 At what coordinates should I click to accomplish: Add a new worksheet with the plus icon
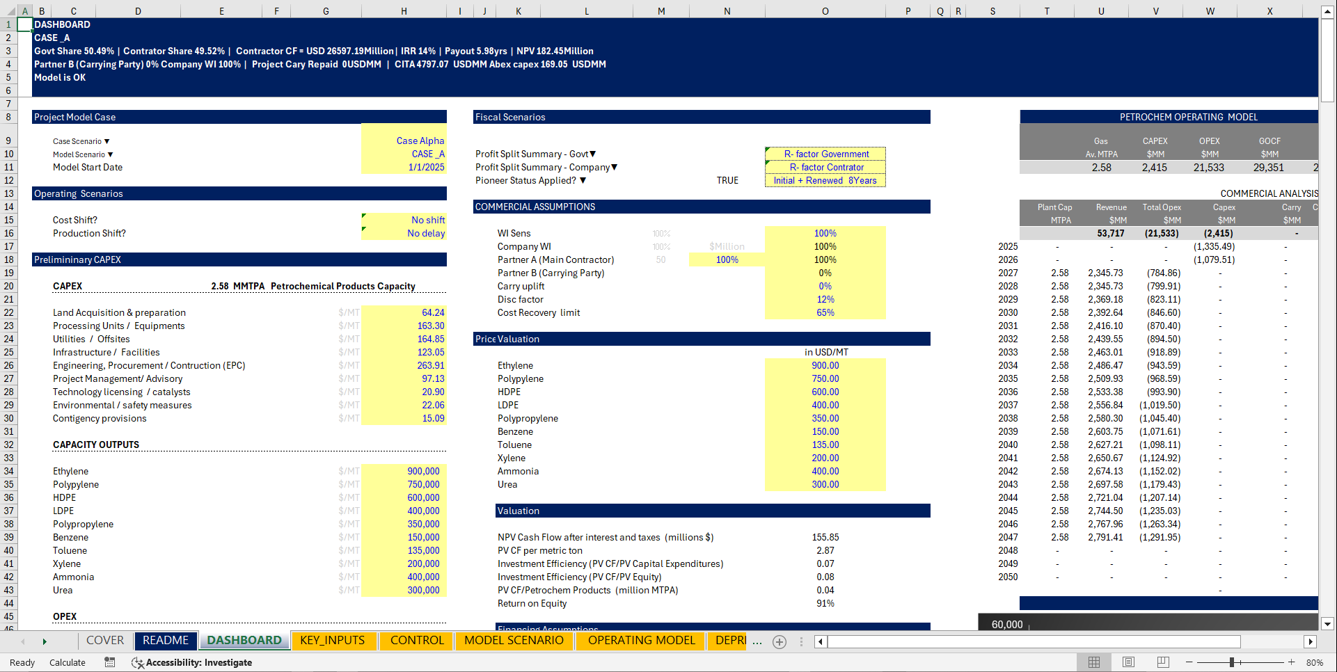point(779,641)
